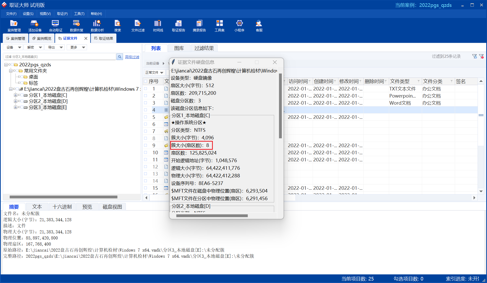This screenshot has width=487, height=283.
Task: Click file list scroll-down arrow
Action: coord(481,191)
